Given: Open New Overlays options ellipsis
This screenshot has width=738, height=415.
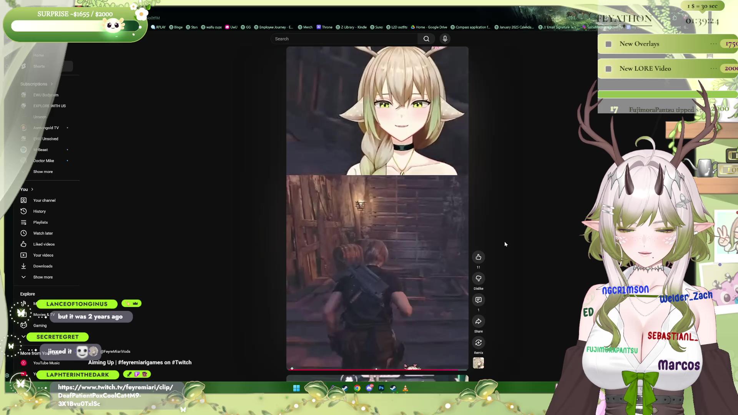Looking at the screenshot, I should tap(713, 44).
